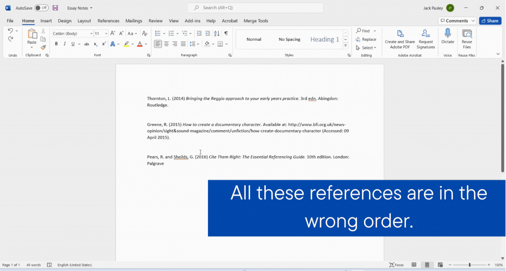
Task: Open the File menu
Action: click(10, 21)
